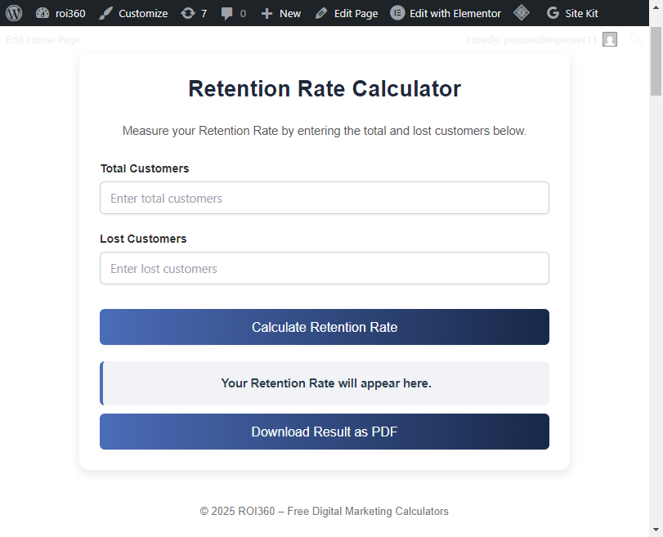Select Edit Page in admin bar
This screenshot has width=663, height=537.
[x=346, y=13]
